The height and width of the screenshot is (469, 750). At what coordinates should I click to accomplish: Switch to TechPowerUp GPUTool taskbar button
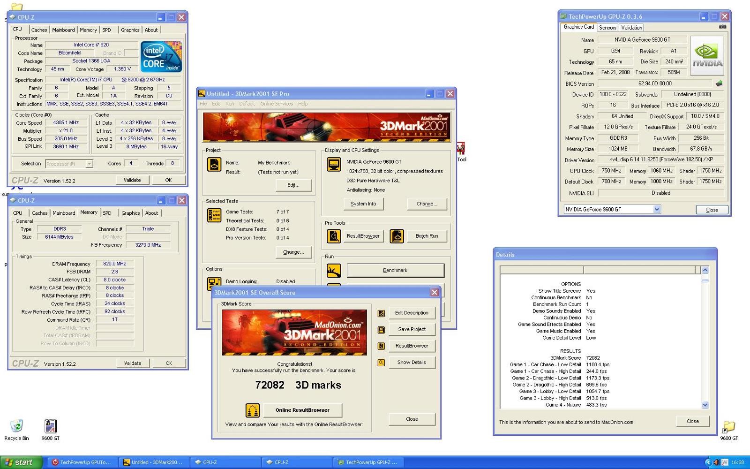pyautogui.click(x=82, y=462)
